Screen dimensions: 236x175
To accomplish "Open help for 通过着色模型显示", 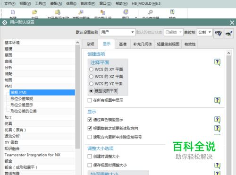I will [x=217, y=120].
